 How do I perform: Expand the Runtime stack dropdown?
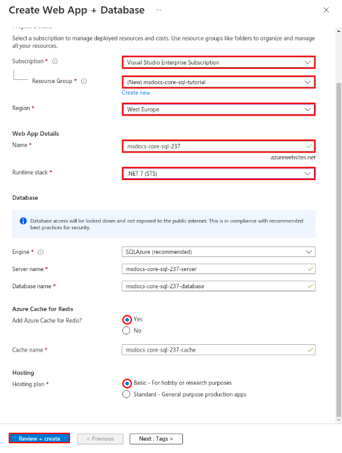tap(219, 173)
